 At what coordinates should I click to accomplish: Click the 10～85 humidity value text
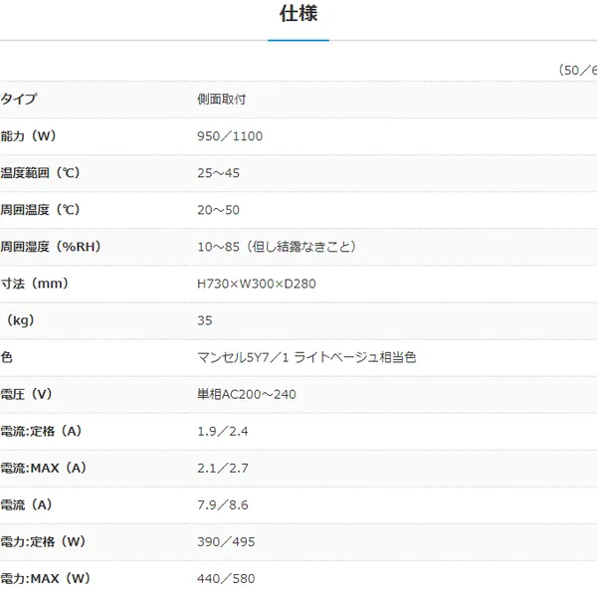[277, 247]
